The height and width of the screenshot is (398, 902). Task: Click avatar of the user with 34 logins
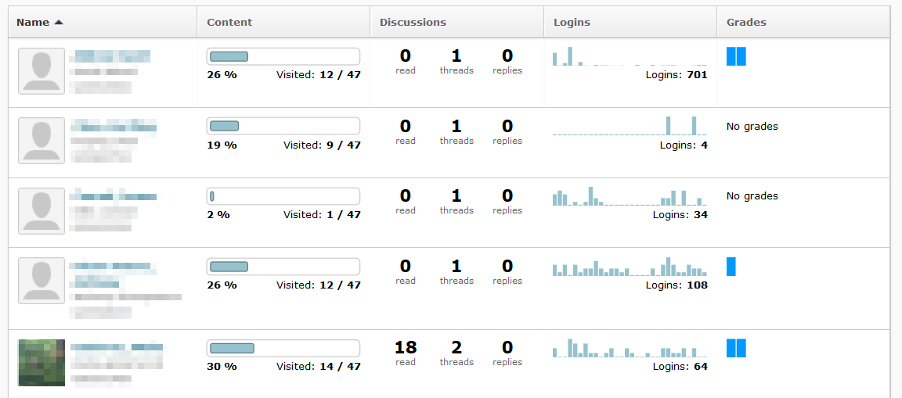point(41,211)
